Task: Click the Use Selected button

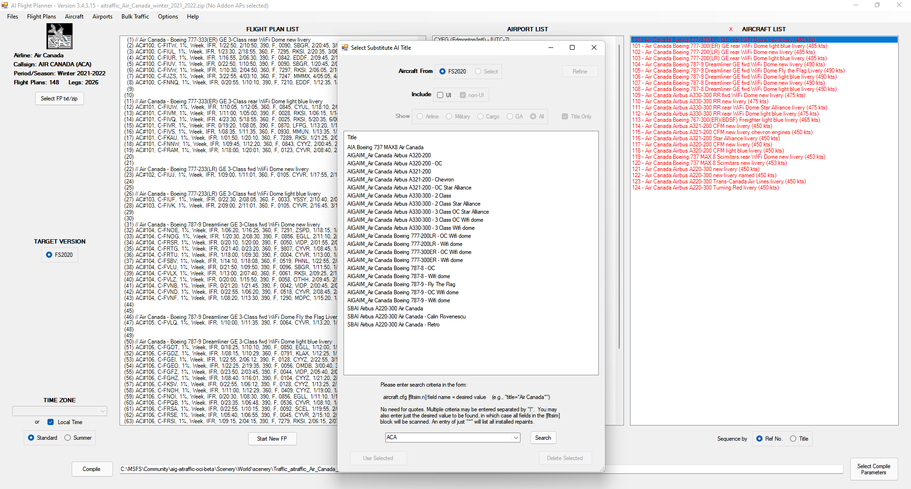Action: 378,458
